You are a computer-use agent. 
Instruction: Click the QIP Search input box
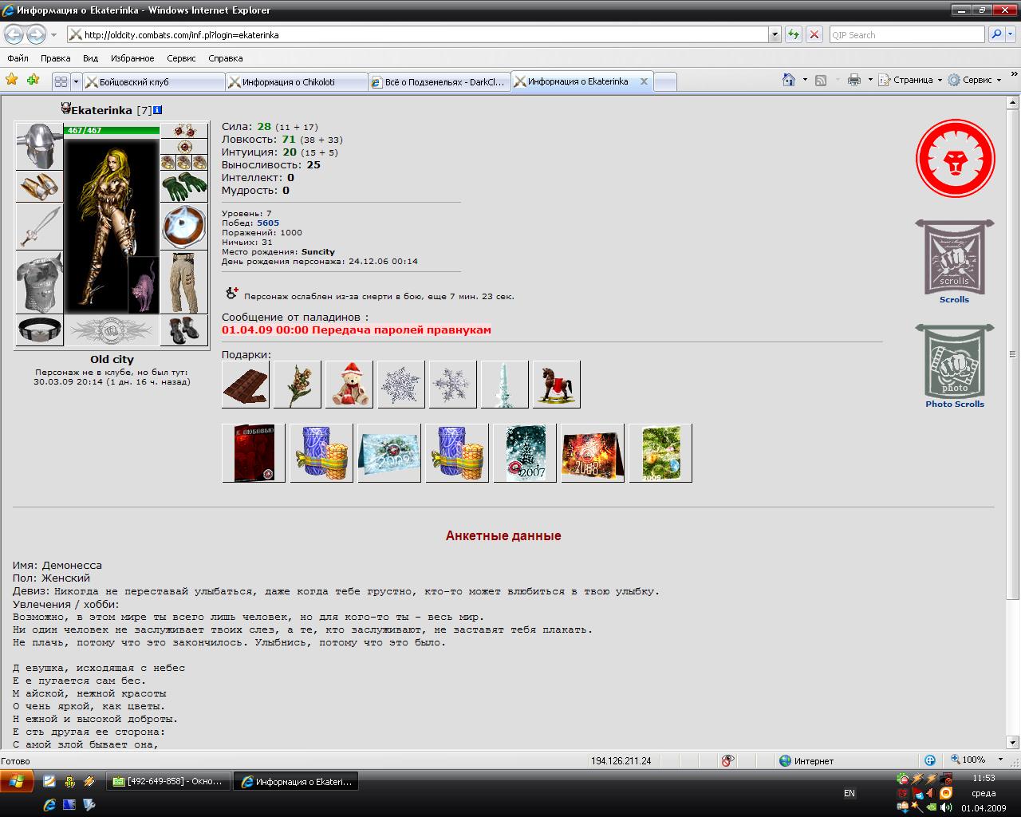pos(907,35)
